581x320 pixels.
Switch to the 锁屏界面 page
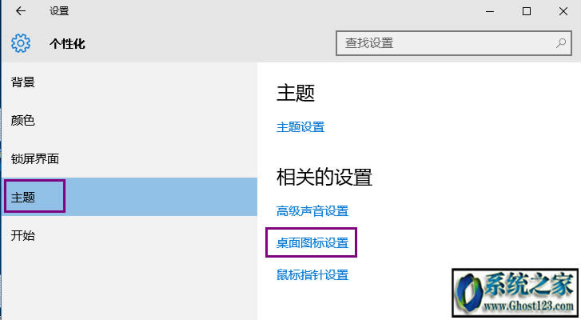tap(35, 159)
